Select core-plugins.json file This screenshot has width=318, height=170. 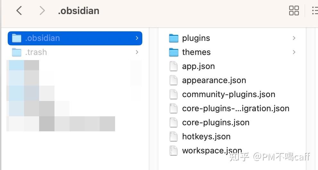point(215,122)
